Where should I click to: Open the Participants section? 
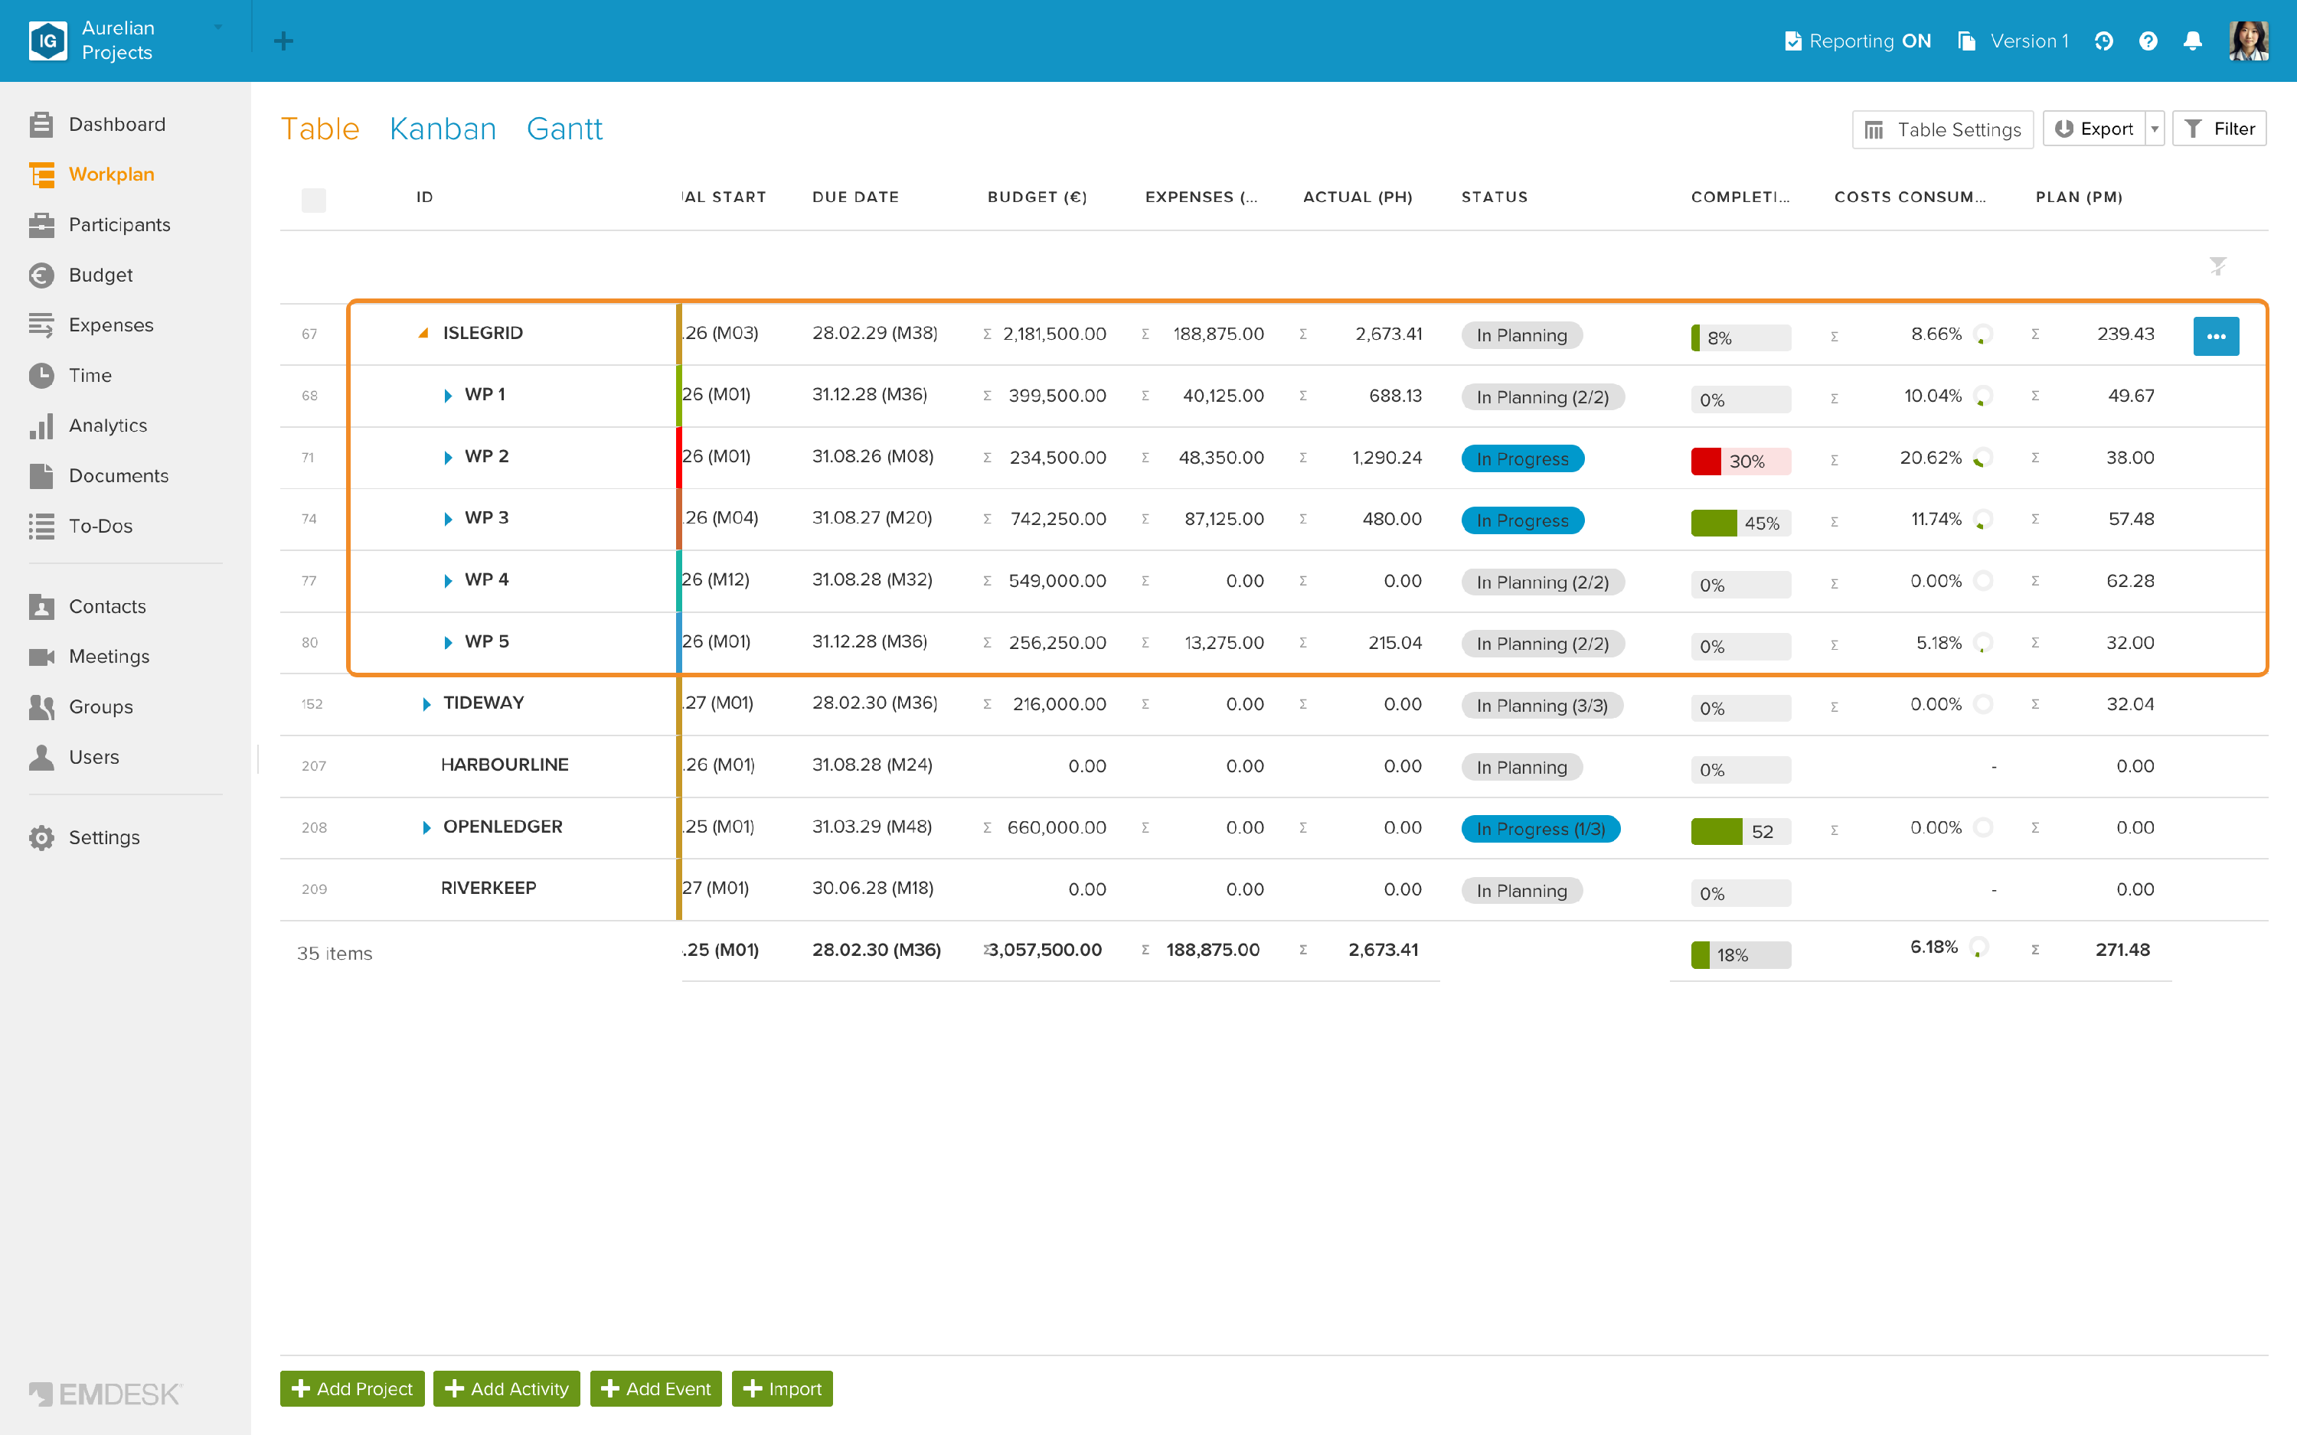pos(100,225)
